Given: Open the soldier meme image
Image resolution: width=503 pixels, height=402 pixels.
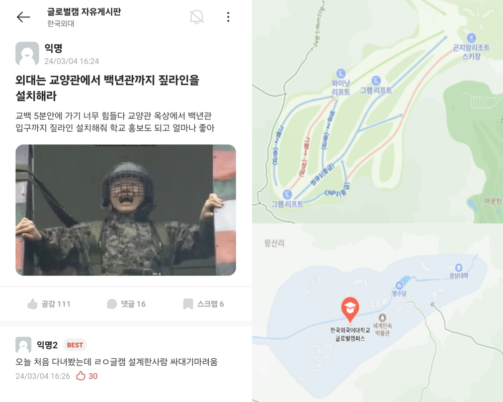Looking at the screenshot, I should [126, 210].
